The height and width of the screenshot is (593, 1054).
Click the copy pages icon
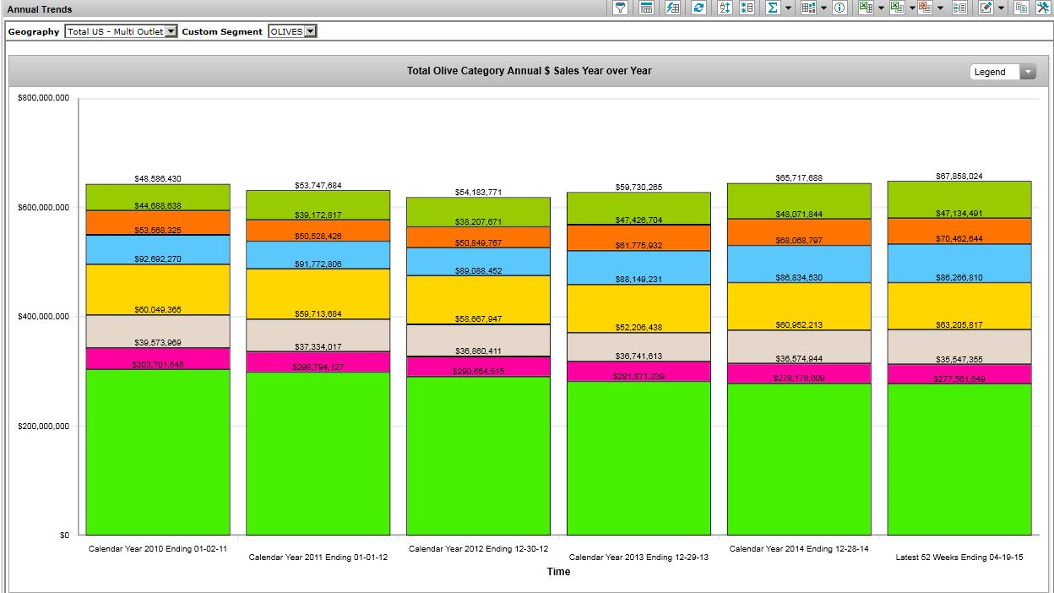(1021, 8)
